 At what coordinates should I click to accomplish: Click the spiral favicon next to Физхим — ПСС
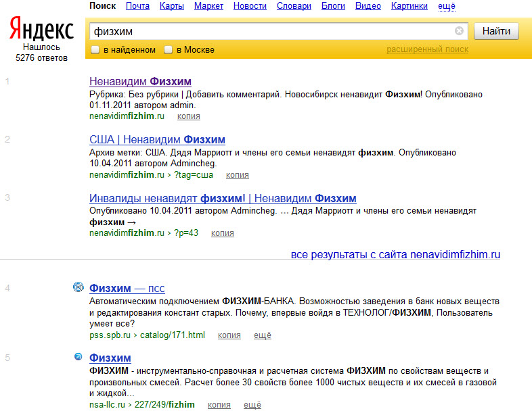(x=79, y=287)
